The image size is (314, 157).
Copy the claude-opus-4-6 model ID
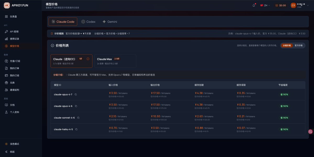coord(76,106)
